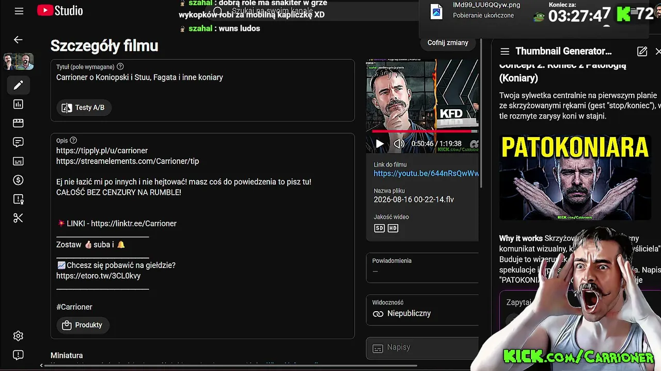Open the Copyright sidebar icon
Screen dimensions: 661x371
click(18, 199)
